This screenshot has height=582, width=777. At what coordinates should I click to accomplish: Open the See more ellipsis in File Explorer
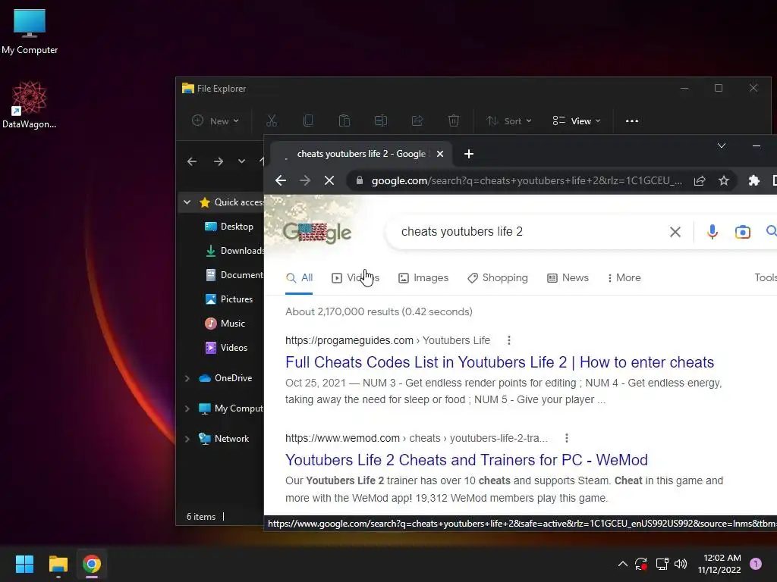632,120
